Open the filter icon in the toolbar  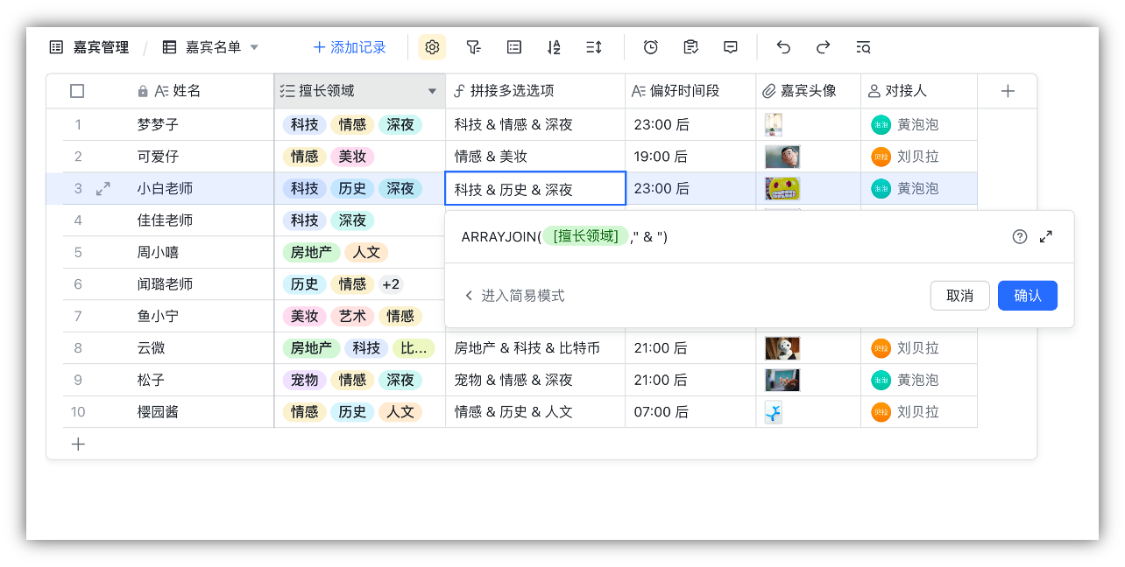tap(473, 47)
